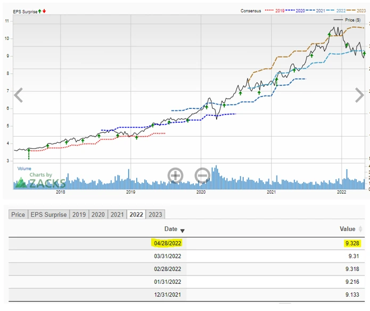
Task: Click the 2019 x-axis label
Action: 131,192
